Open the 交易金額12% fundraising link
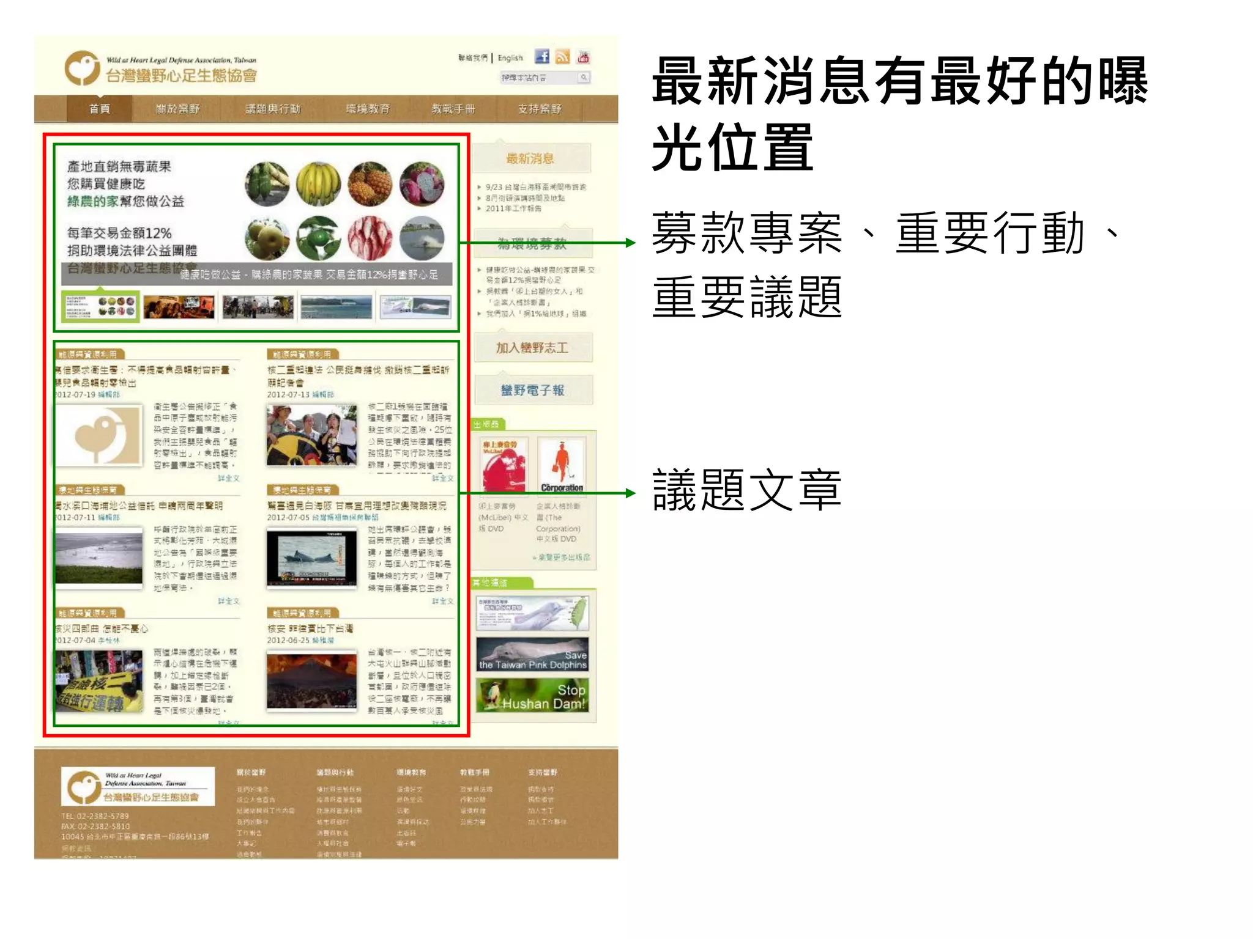Screen dimensions: 1253x939 tap(540, 274)
